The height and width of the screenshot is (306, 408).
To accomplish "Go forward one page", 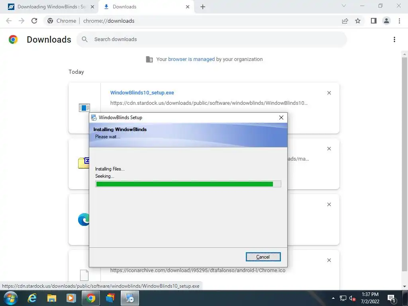I will [x=22, y=21].
